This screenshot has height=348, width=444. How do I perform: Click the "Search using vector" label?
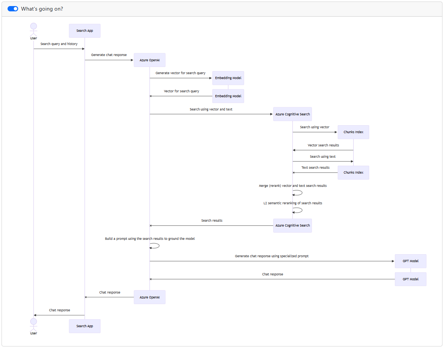pos(315,127)
